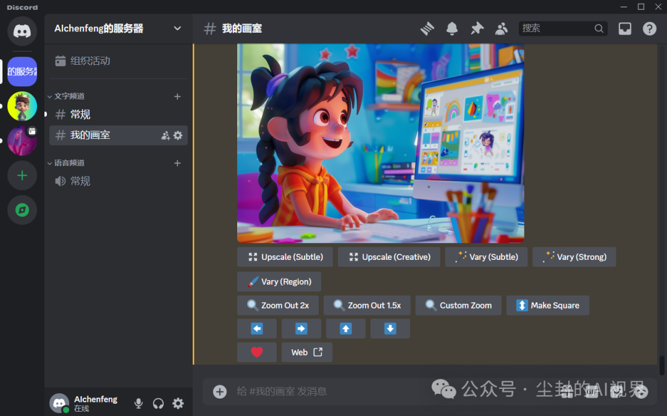This screenshot has width=667, height=416.
Task: Deafen with the headphones icon
Action: click(158, 403)
